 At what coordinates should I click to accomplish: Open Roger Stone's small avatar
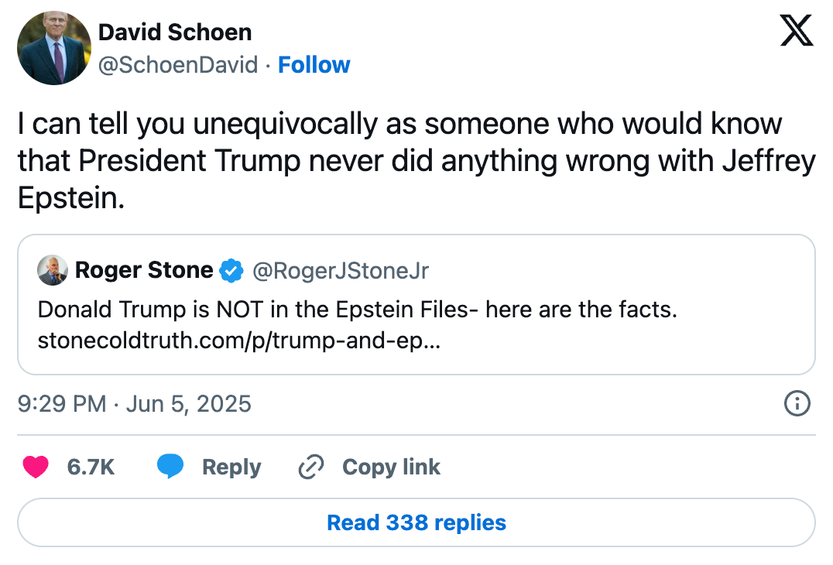52,270
